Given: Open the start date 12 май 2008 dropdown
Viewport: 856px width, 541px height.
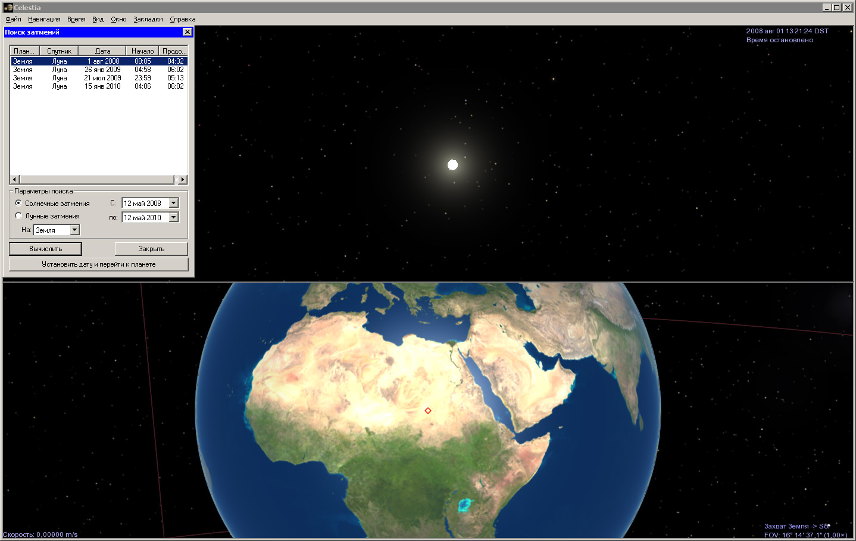Looking at the screenshot, I should [x=174, y=203].
